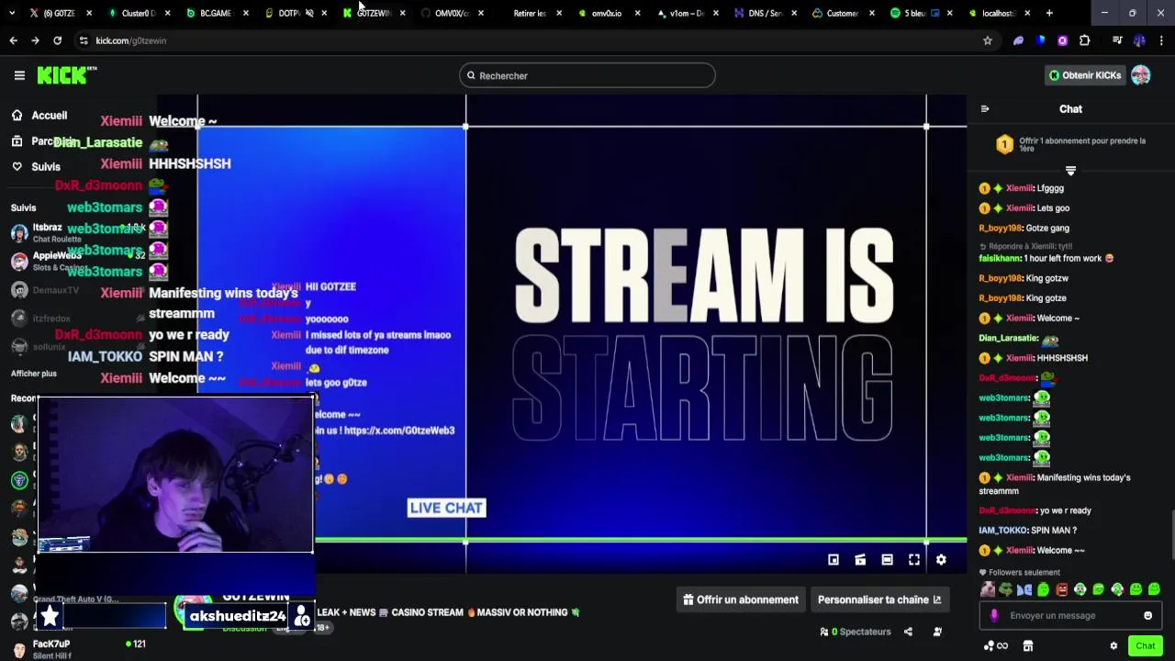Image resolution: width=1175 pixels, height=661 pixels.
Task: Open the profile avatar menu
Action: point(1141,75)
